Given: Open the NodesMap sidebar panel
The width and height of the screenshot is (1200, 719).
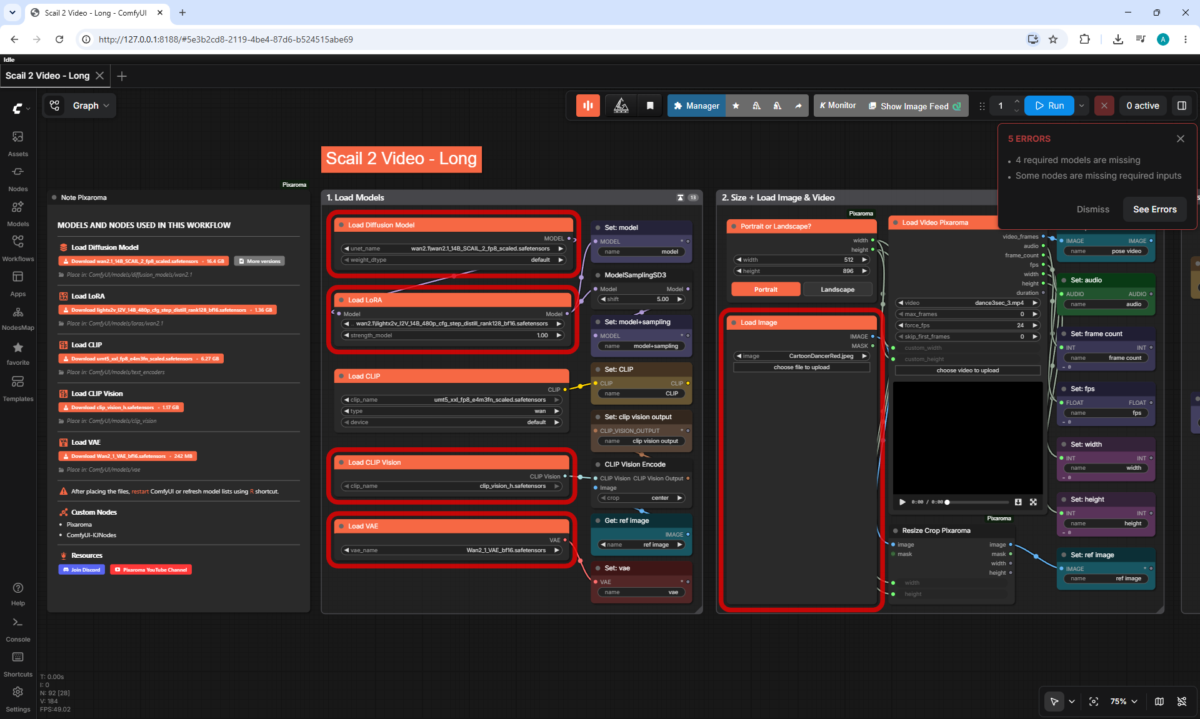Looking at the screenshot, I should pos(17,318).
